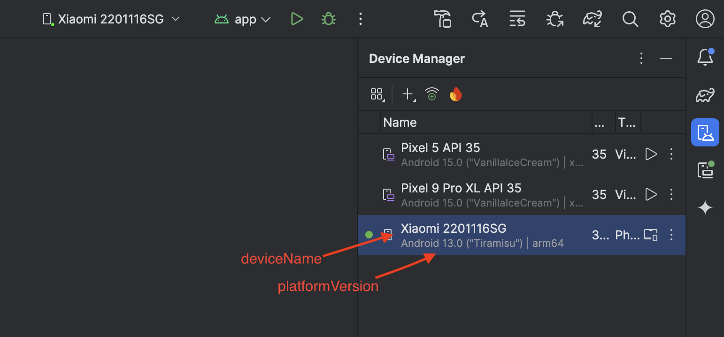Launch the Pixel 5 API 35 emulator
724x337 pixels.
[651, 154]
